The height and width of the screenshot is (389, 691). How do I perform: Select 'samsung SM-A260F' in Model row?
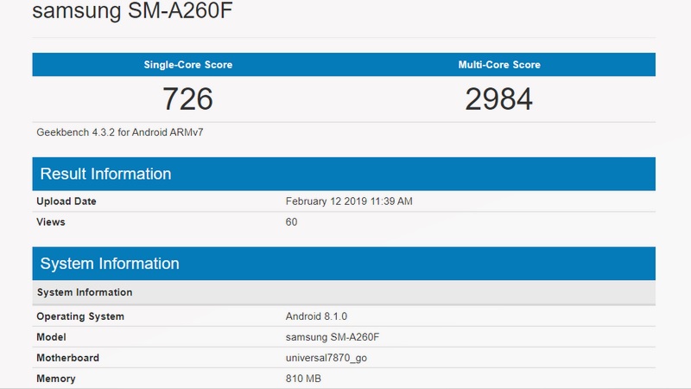tap(333, 337)
